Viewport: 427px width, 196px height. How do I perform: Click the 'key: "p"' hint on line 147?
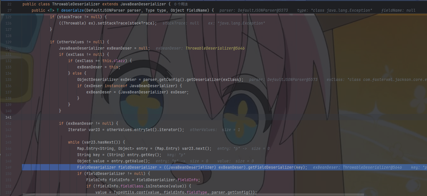click(x=176, y=155)
